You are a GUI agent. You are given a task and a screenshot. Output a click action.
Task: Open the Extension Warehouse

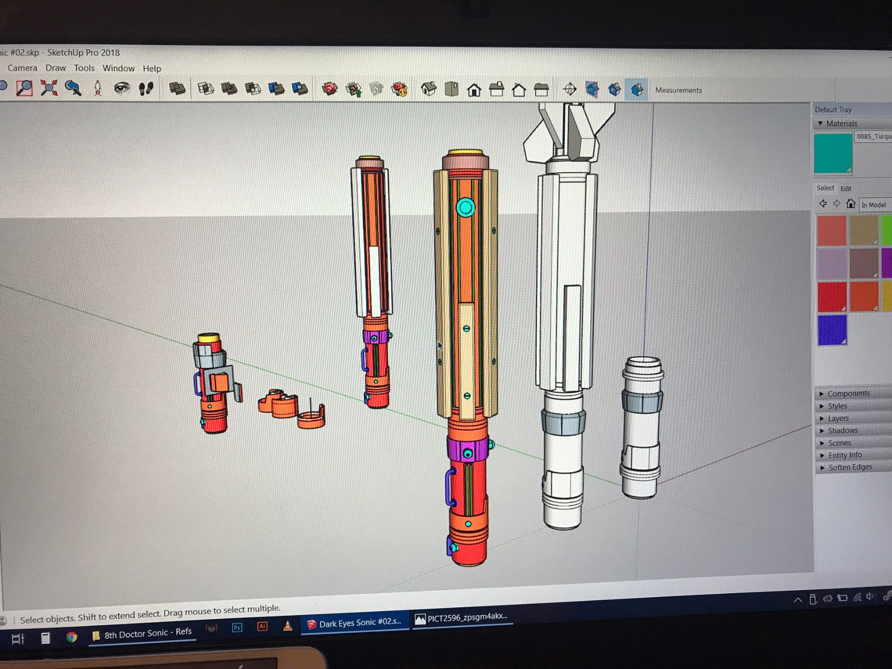[399, 89]
